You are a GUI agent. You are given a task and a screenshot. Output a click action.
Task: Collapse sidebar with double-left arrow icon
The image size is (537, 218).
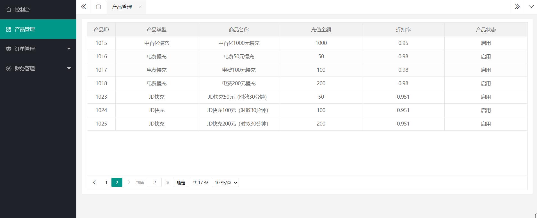coord(83,7)
